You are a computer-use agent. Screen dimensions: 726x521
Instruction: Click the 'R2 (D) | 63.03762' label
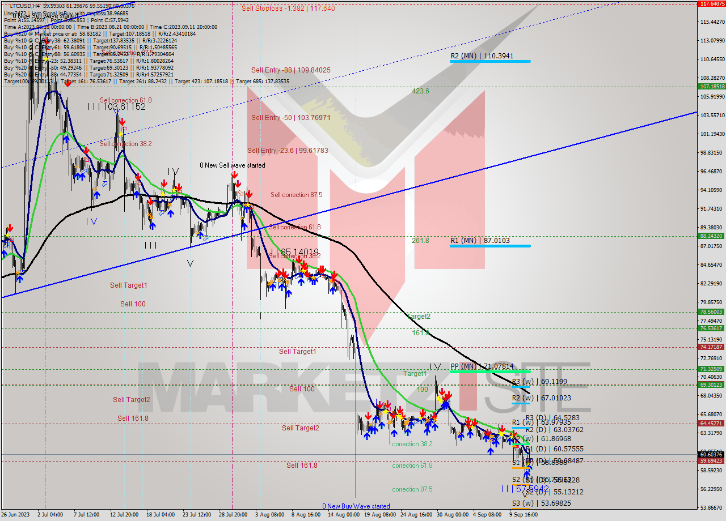coord(554,430)
